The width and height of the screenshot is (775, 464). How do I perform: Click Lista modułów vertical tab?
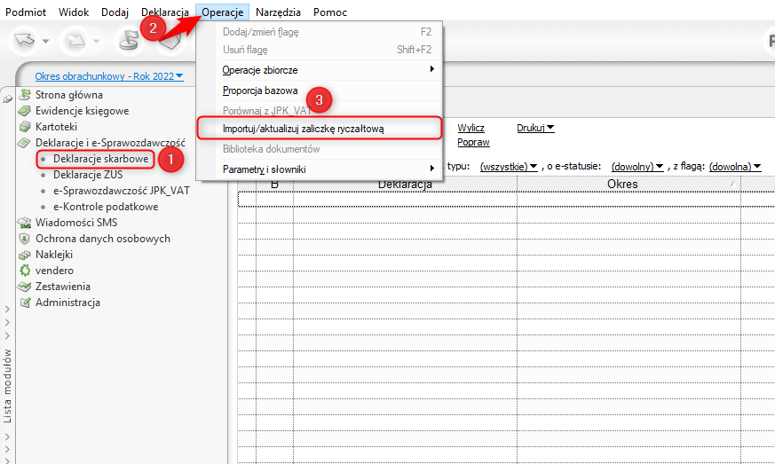point(7,385)
